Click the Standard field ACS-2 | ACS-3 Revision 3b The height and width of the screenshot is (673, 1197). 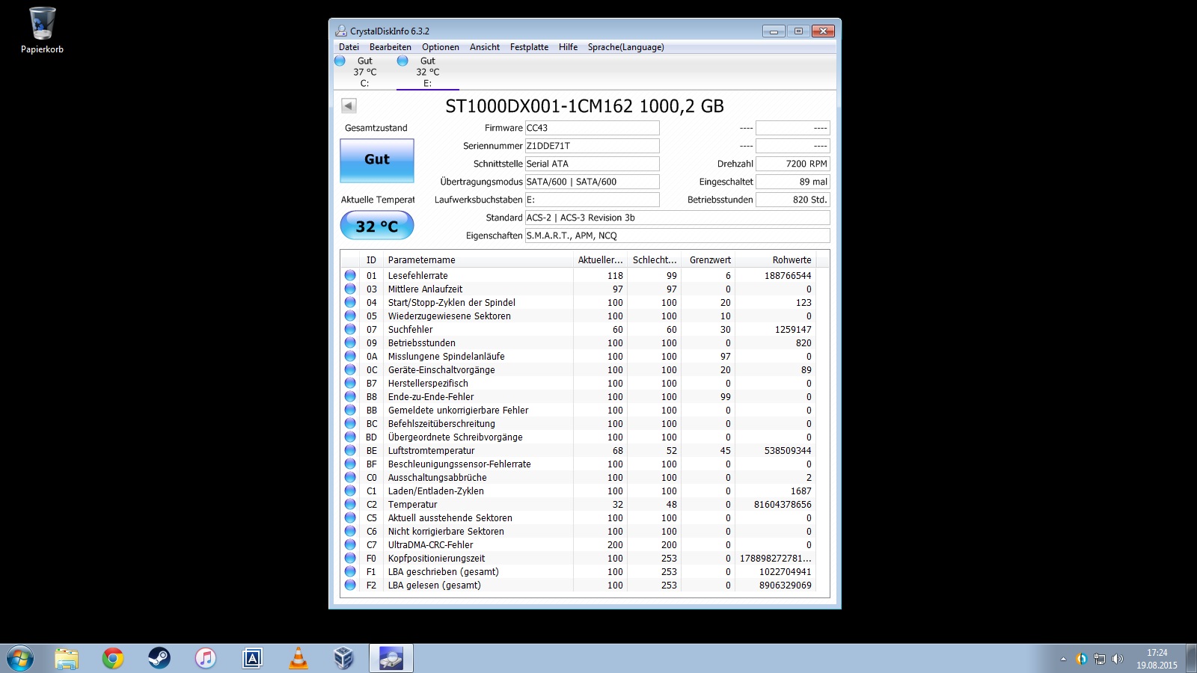click(677, 218)
